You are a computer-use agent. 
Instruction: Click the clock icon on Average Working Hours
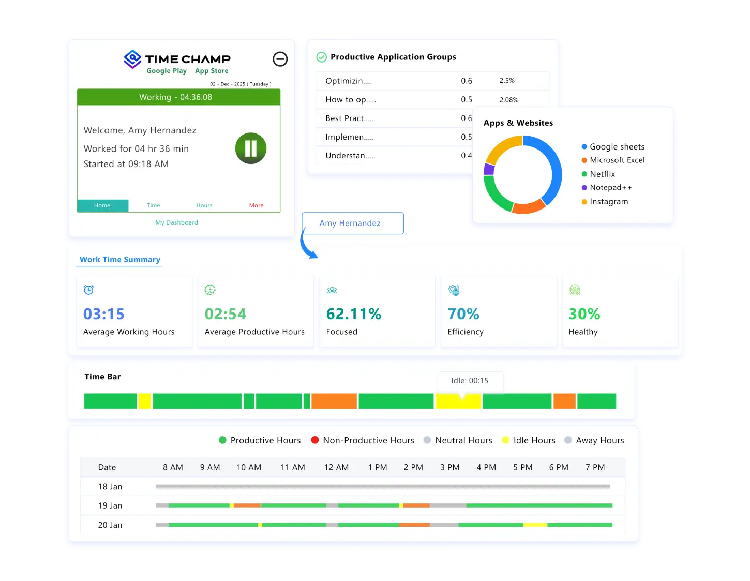click(x=88, y=290)
